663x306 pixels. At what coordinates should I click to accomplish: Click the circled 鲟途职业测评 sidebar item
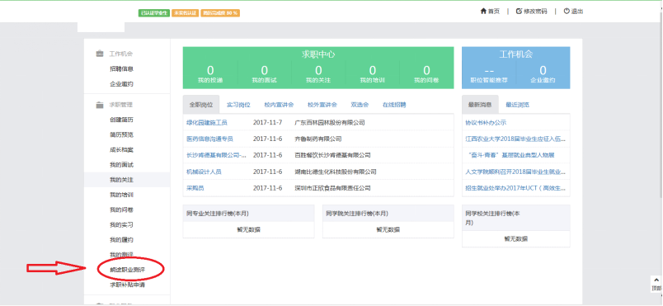tap(128, 270)
